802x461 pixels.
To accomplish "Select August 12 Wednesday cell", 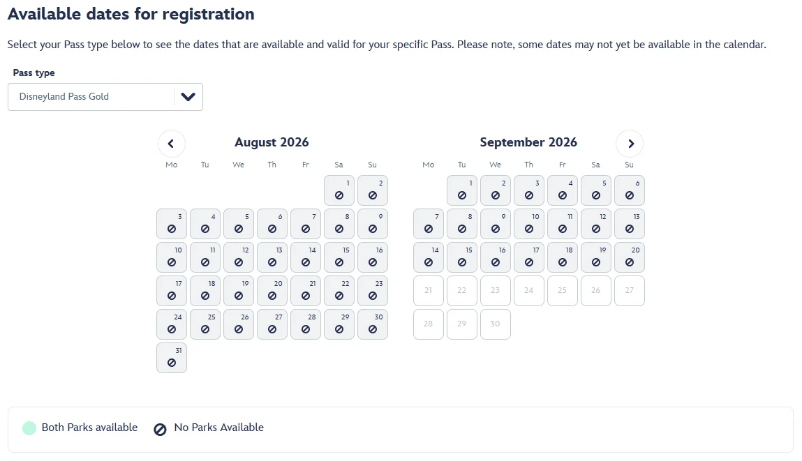I will click(x=239, y=257).
